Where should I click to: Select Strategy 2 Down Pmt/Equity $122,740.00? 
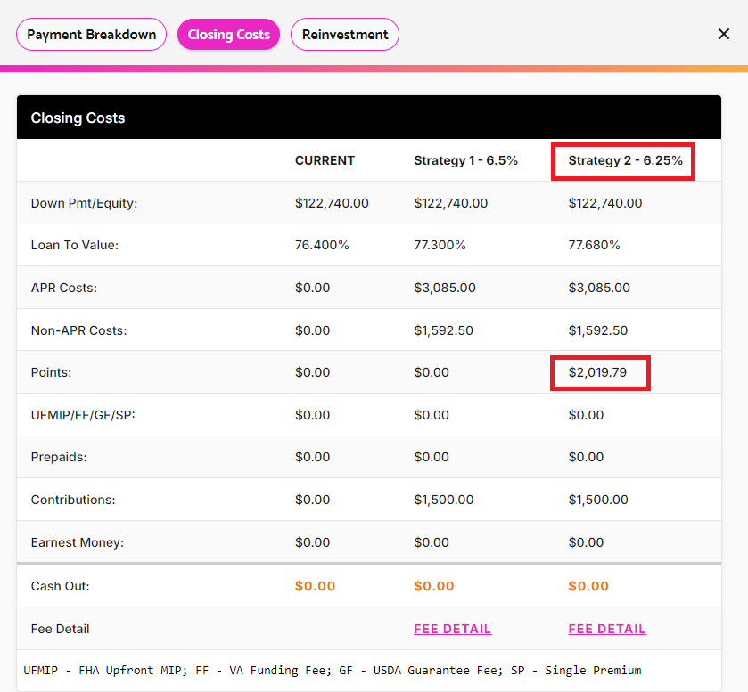604,203
